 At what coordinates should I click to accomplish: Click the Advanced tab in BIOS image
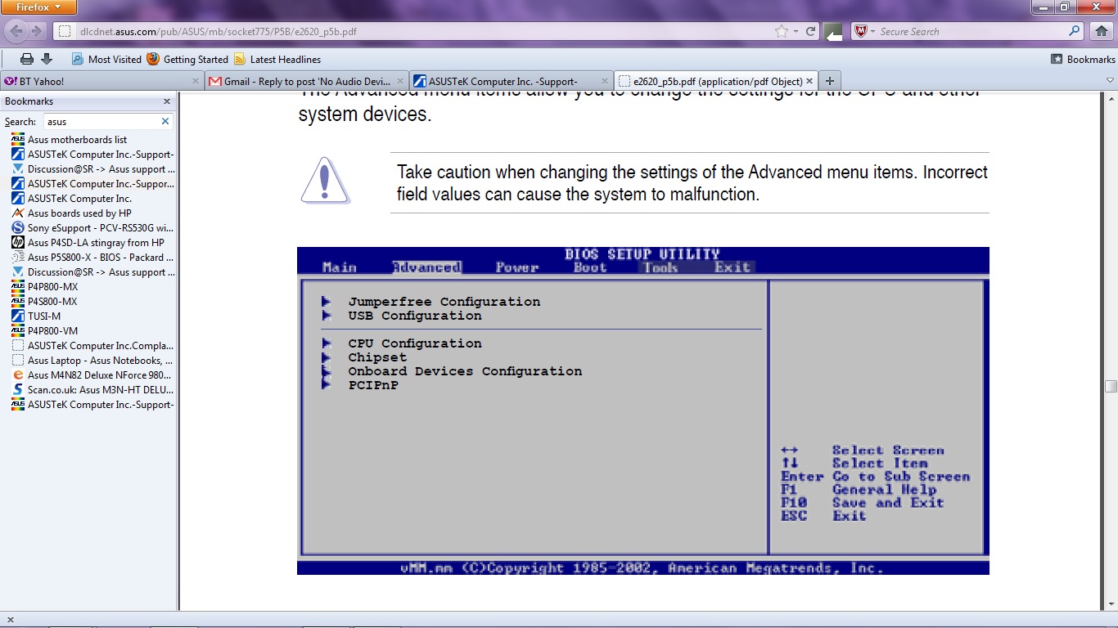pos(426,267)
